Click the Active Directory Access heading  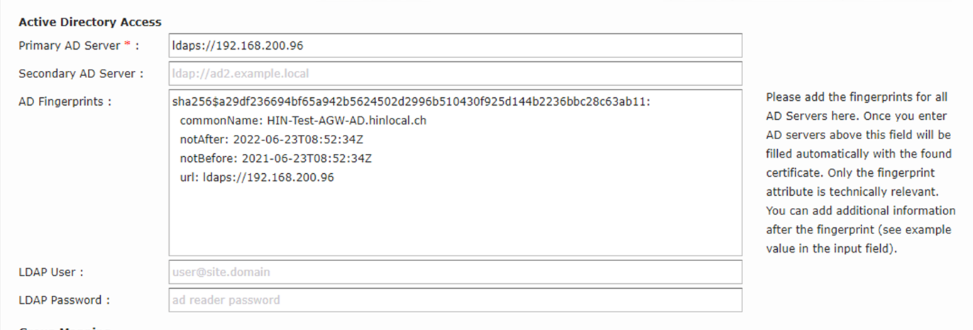click(90, 22)
